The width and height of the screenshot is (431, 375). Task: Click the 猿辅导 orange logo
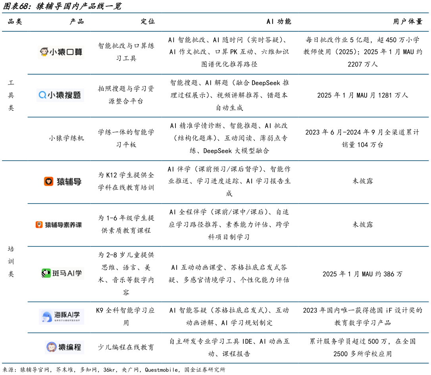click(63, 181)
